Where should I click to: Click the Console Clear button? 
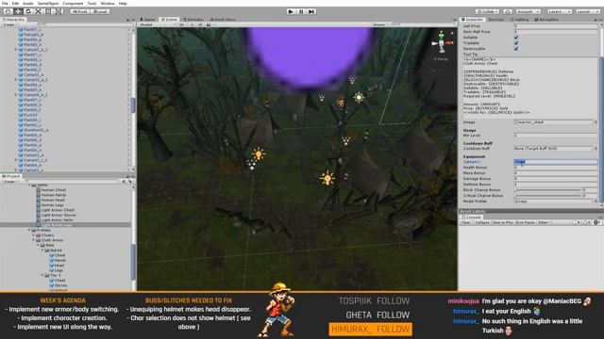tap(466, 222)
